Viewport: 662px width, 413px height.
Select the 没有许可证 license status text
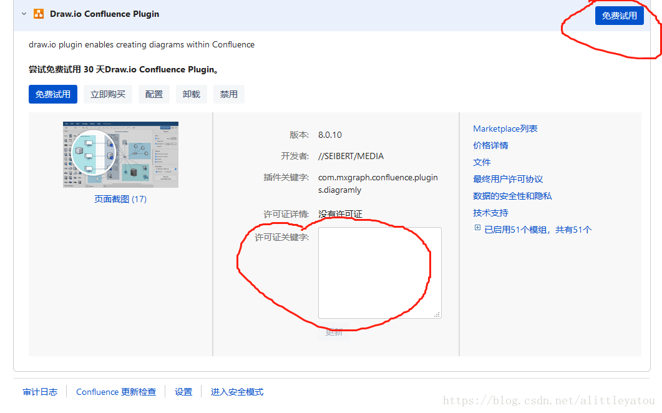coord(340,214)
